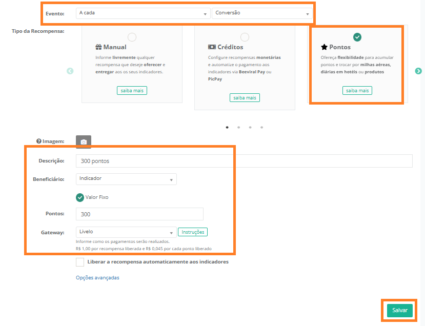Image resolution: width=425 pixels, height=326 pixels.
Task: Click 'saiba mais' on Créditos card
Action: pos(245,98)
